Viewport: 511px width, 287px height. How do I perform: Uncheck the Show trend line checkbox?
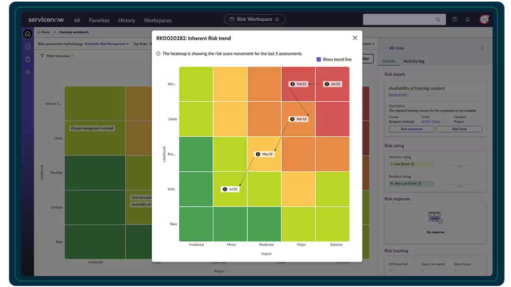point(318,59)
